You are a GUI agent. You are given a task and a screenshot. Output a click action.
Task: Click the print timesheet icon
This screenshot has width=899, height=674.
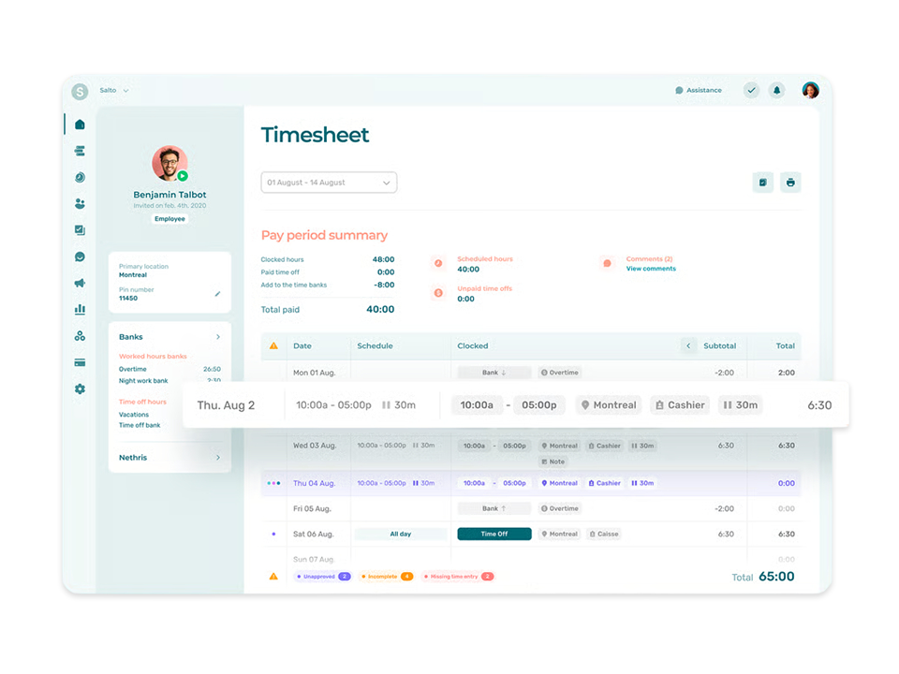coord(790,183)
